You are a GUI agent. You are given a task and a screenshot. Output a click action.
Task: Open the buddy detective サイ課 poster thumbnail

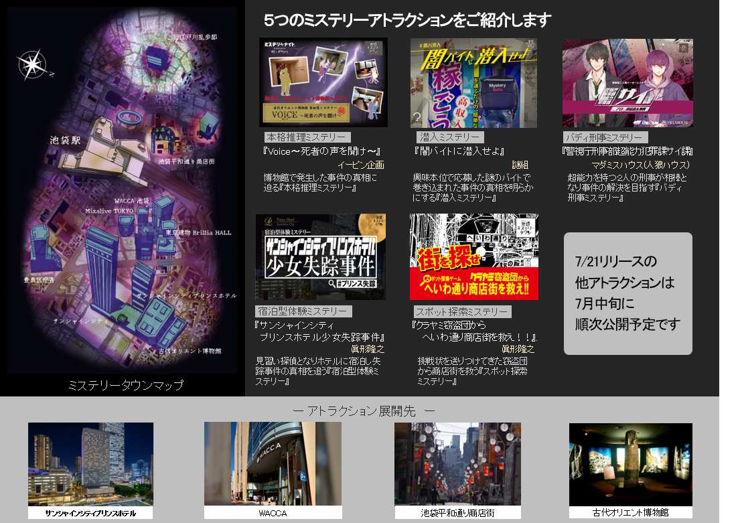pyautogui.click(x=627, y=82)
